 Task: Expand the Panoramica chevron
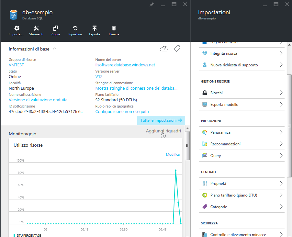click(x=281, y=132)
